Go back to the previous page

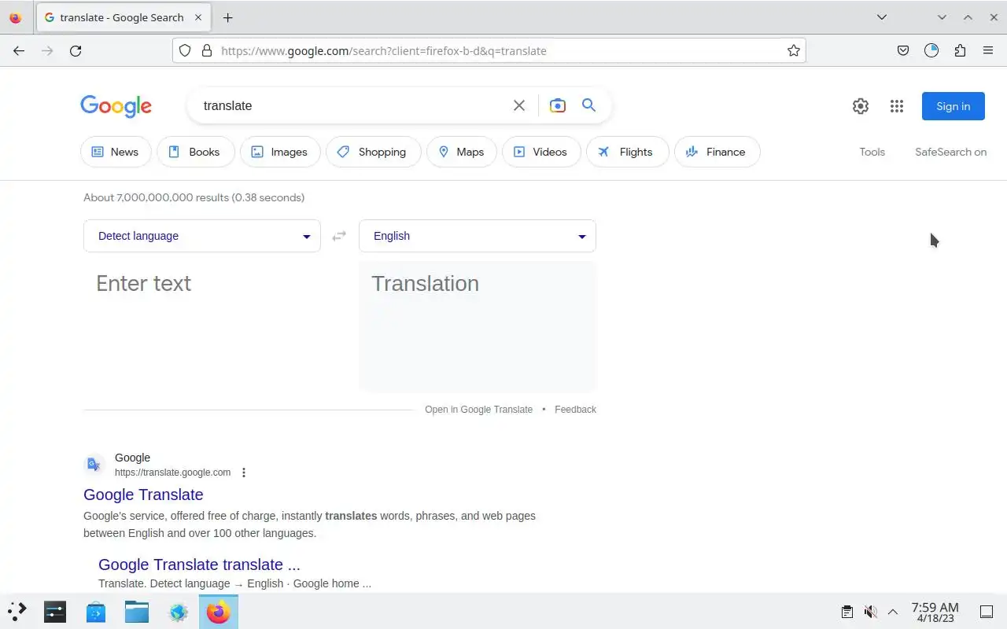[19, 50]
